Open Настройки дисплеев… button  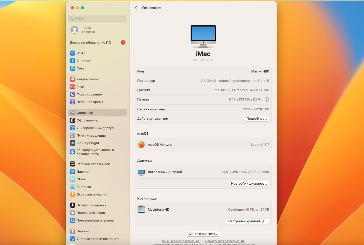[x=249, y=184]
